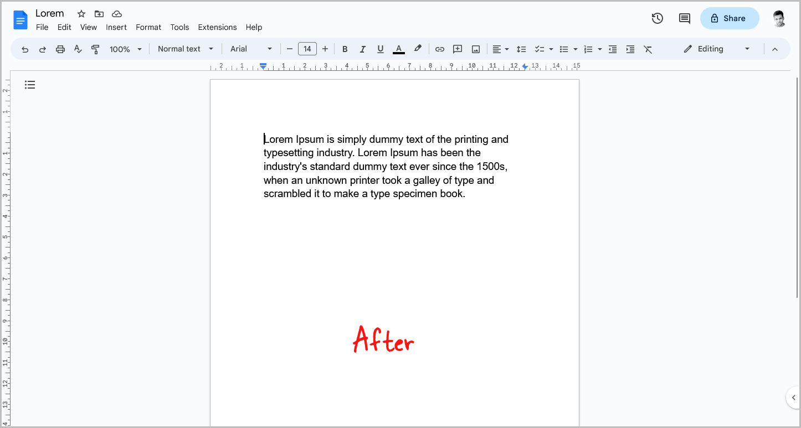Select the Add comment icon
The image size is (801, 428).
pos(458,49)
